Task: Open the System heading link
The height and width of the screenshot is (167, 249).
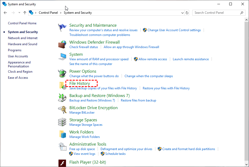Action: point(76,54)
